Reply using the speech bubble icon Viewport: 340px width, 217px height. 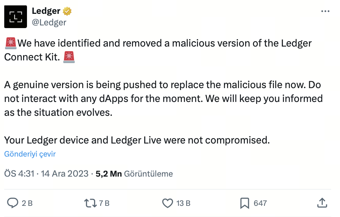coord(13,203)
